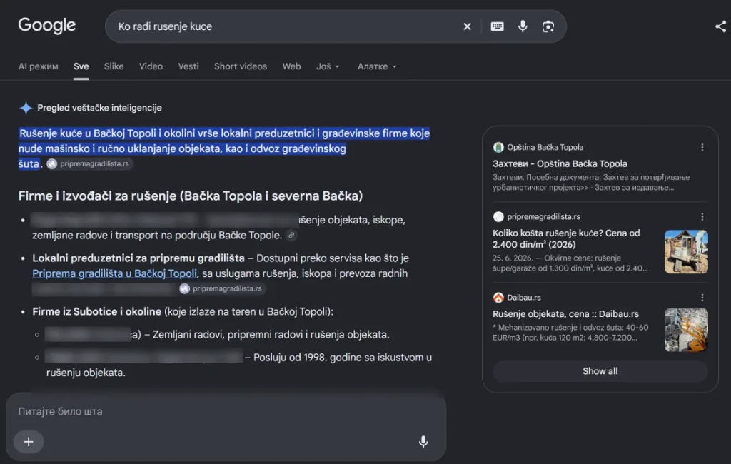
Task: Click the excavator thumbnail for pripremagradilista.rs result
Action: (686, 252)
